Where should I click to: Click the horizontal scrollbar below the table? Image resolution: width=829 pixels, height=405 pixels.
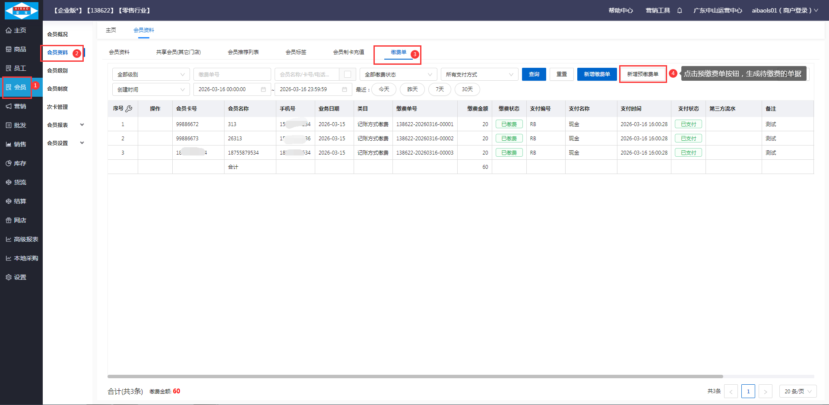(x=414, y=377)
